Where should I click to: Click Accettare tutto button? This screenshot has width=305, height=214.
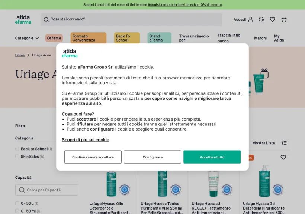coord(212,157)
